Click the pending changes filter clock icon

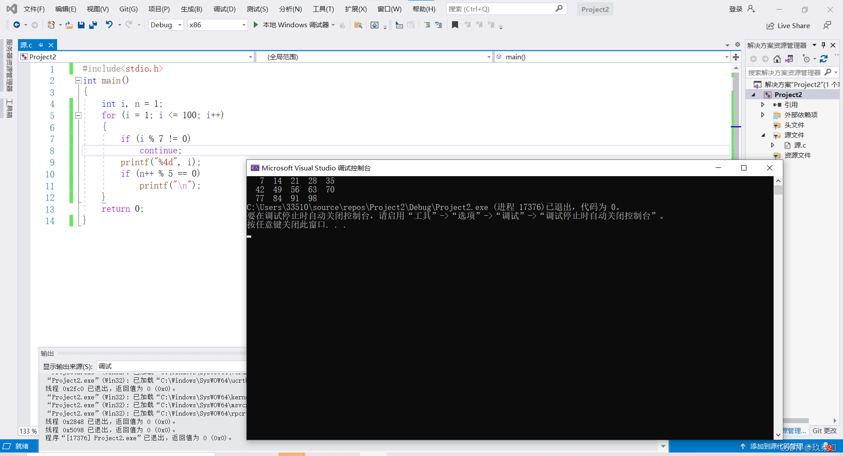[x=806, y=59]
